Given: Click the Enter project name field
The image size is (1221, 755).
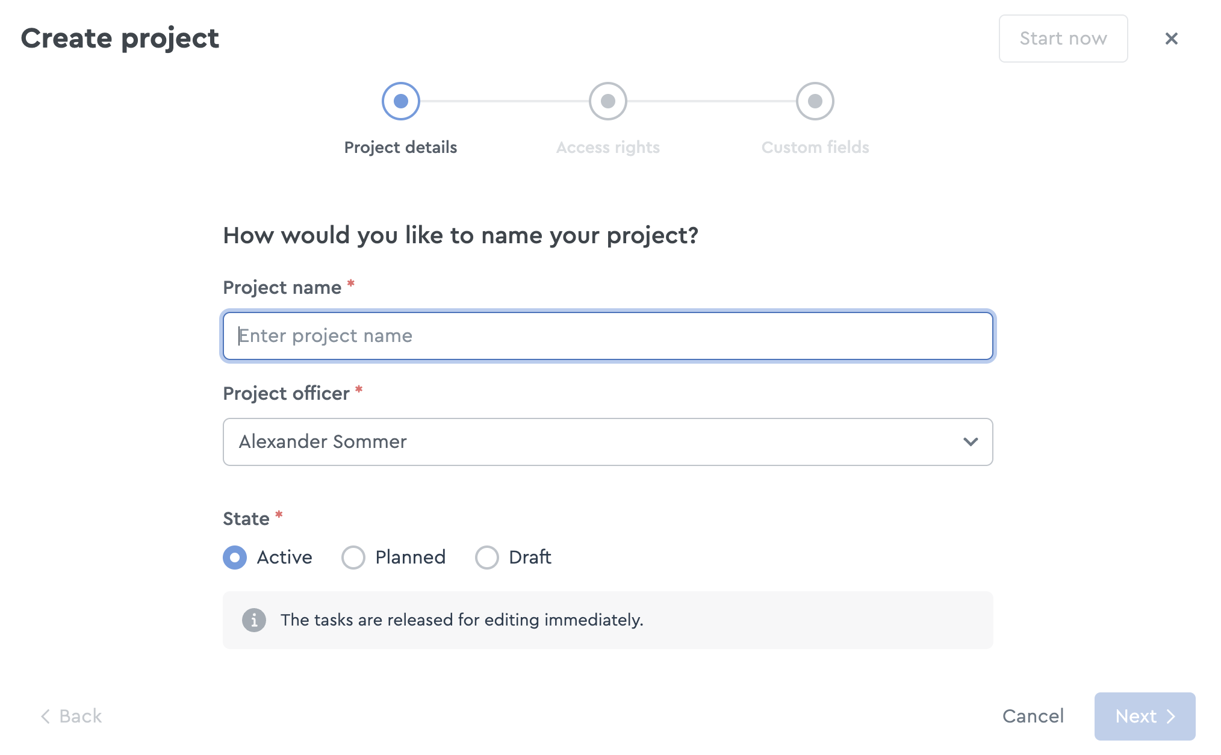Looking at the screenshot, I should (607, 335).
